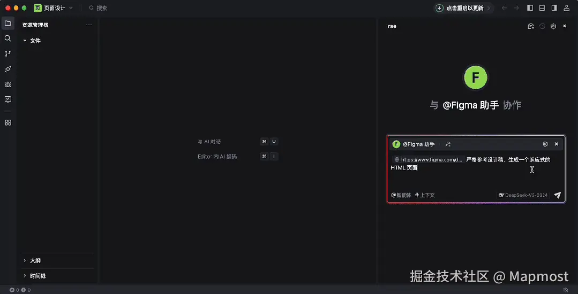This screenshot has height=294, width=578.
Task: Start a new chat via top-right icon
Action: [x=531, y=26]
